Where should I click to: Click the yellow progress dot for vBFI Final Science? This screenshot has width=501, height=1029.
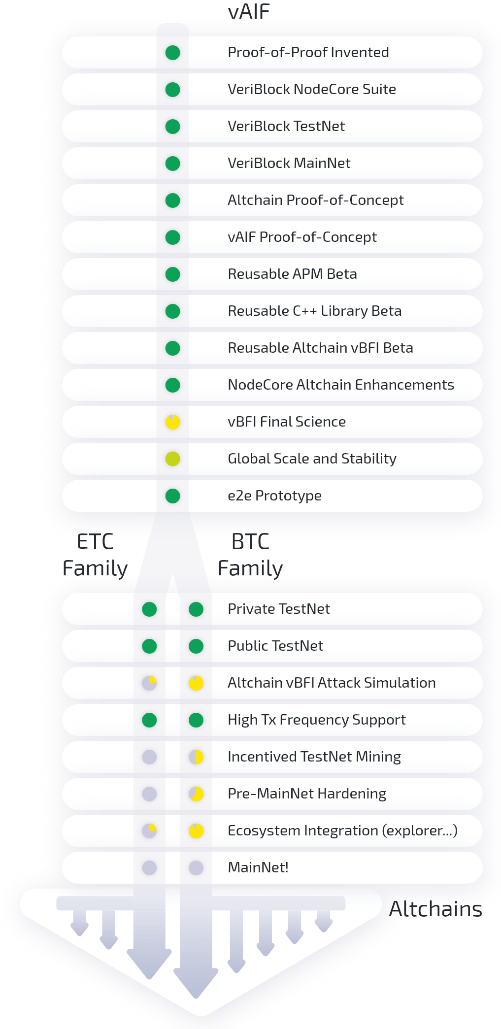pyautogui.click(x=172, y=422)
